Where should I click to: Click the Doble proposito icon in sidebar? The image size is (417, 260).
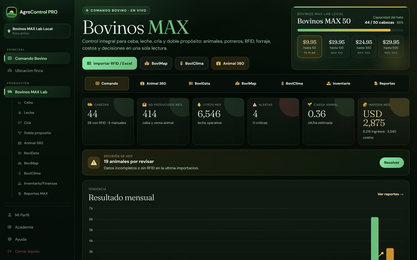click(20, 133)
